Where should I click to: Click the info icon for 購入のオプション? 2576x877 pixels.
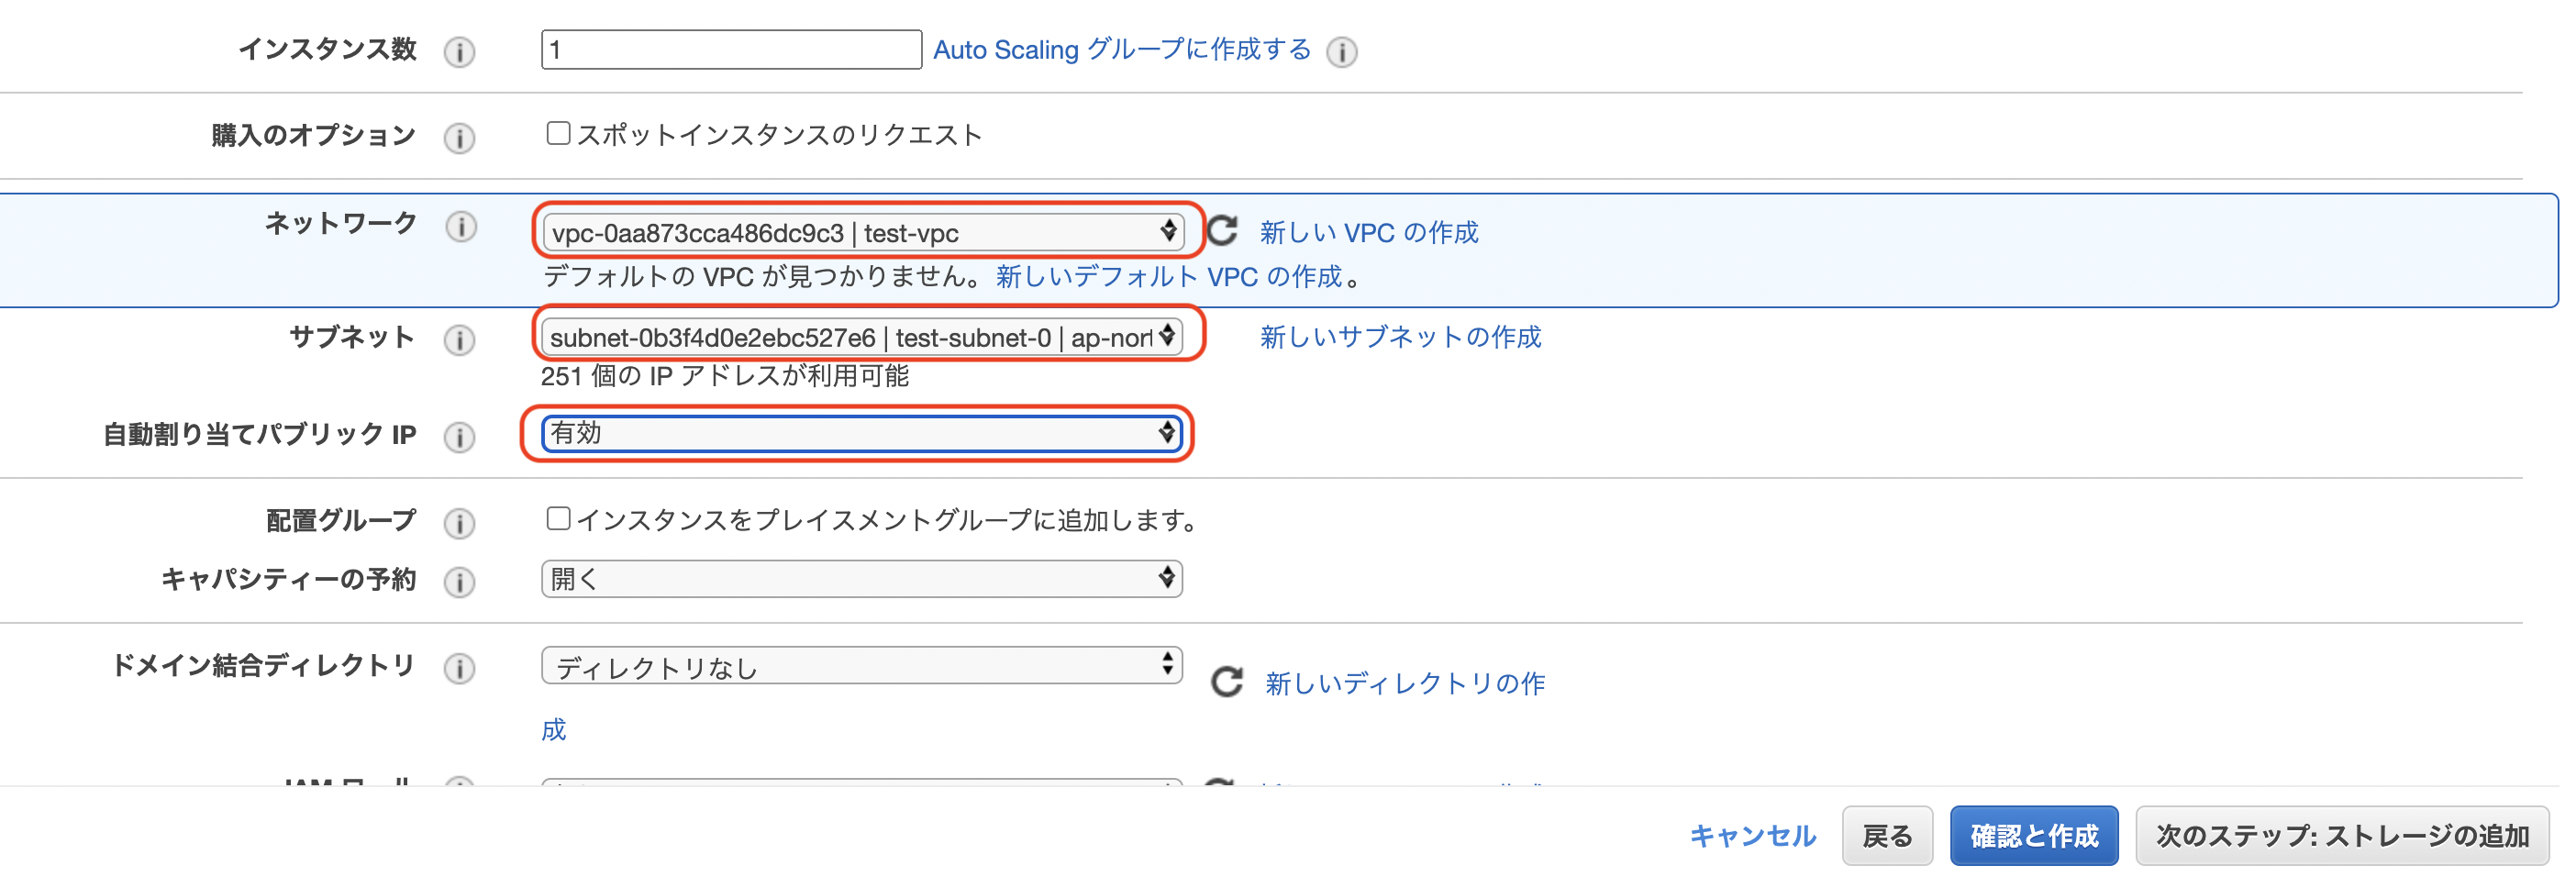pos(460,137)
